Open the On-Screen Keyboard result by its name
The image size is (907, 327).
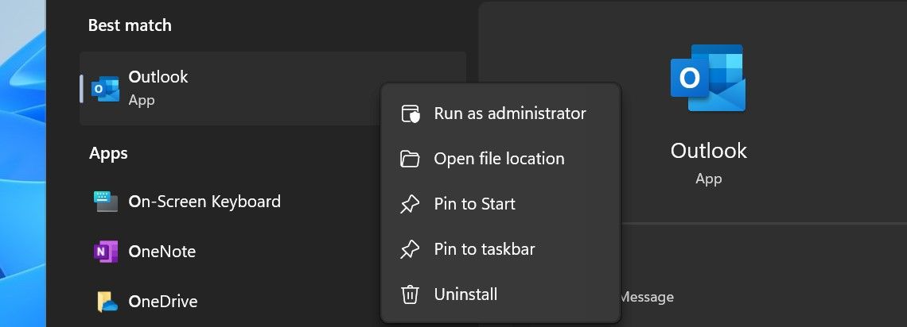click(x=204, y=202)
